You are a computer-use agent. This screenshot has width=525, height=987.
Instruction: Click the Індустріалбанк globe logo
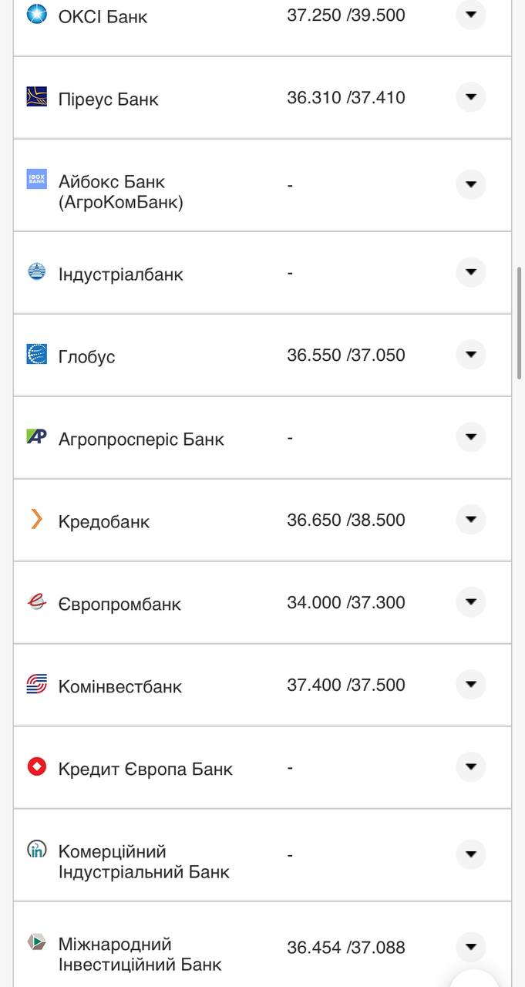point(36,269)
